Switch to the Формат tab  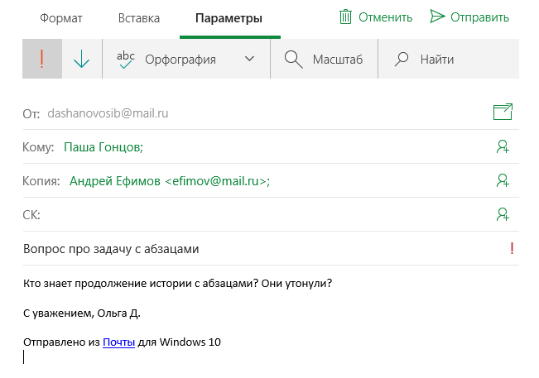point(60,18)
